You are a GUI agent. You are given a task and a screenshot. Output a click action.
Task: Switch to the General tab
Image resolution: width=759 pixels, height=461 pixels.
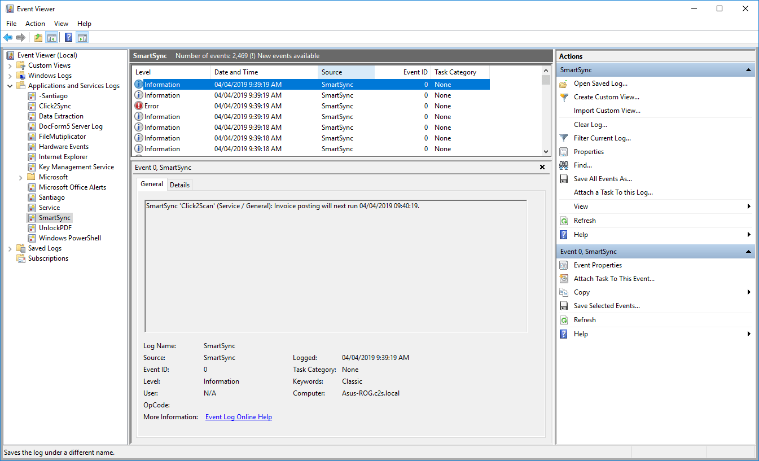(x=152, y=184)
